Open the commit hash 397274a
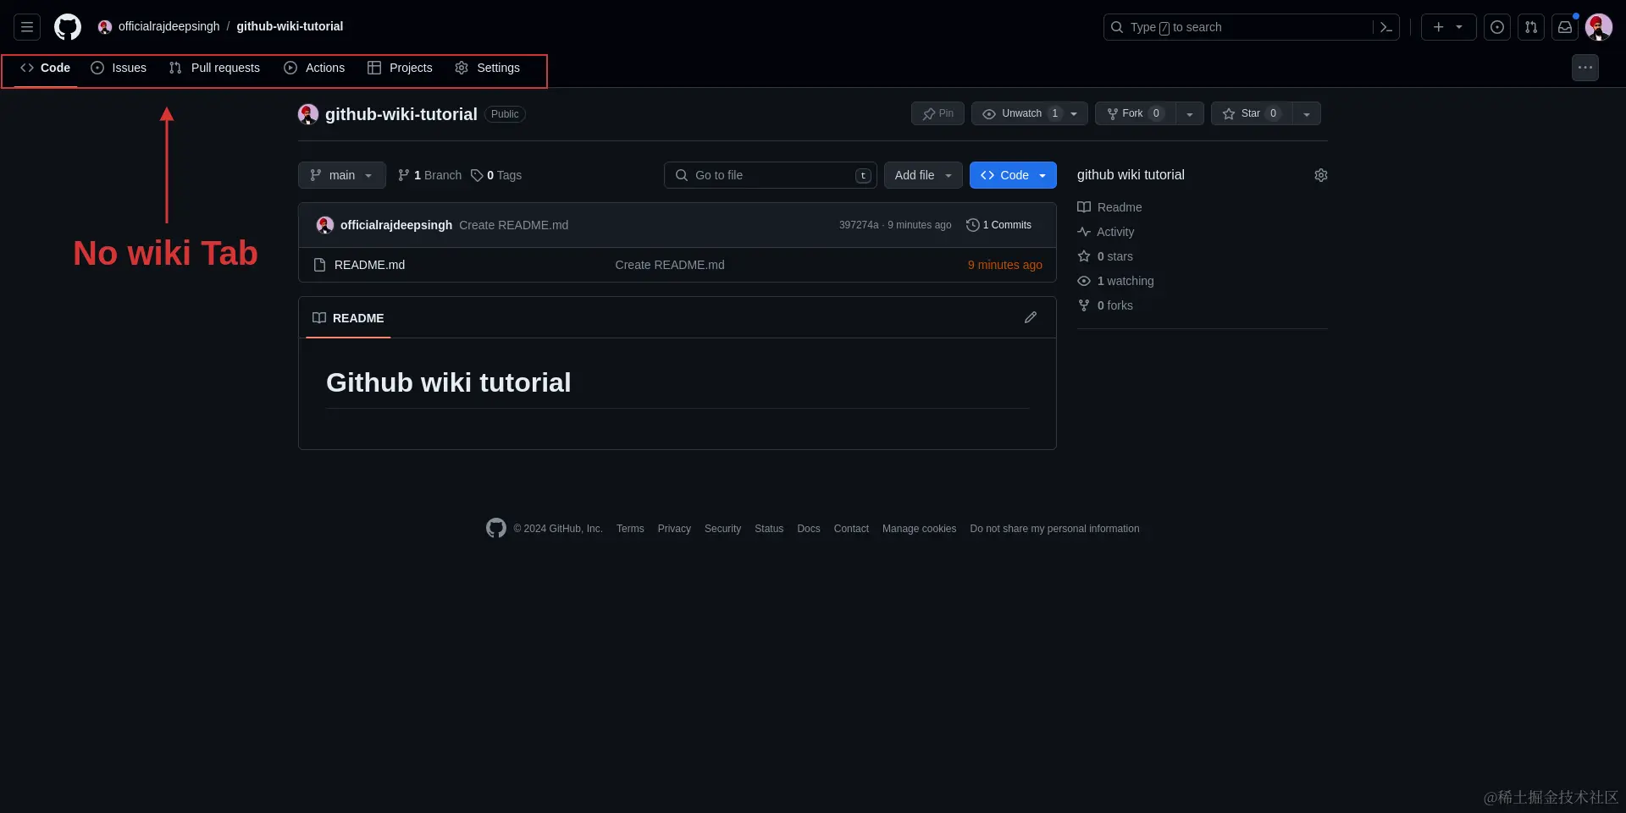The image size is (1626, 813). [859, 225]
